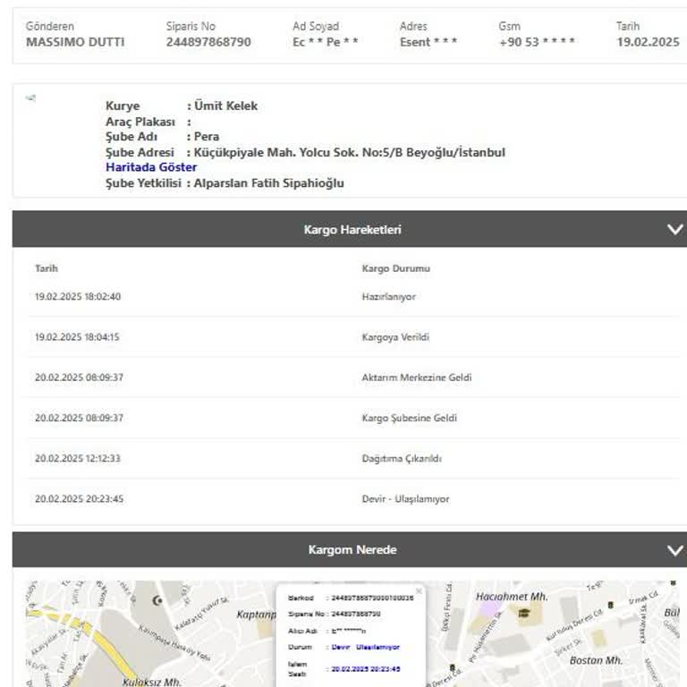
Task: Click the Hazırlanıyor status
Action: (388, 297)
